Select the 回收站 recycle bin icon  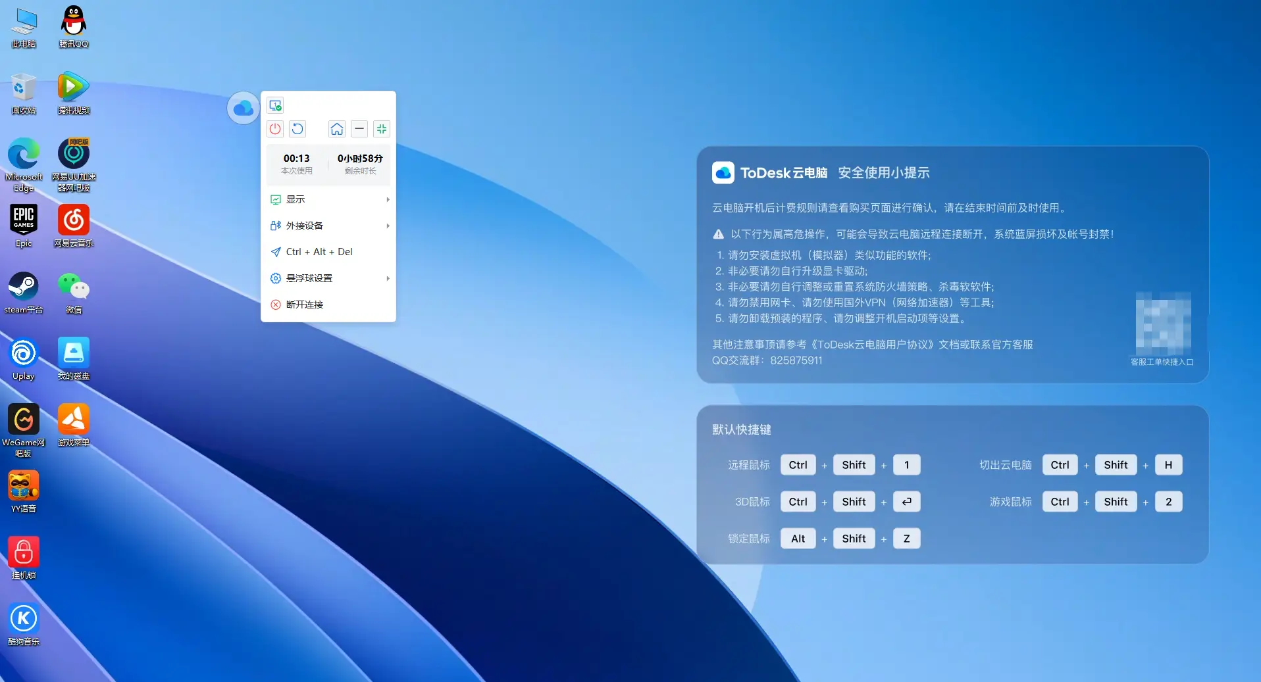pos(24,94)
